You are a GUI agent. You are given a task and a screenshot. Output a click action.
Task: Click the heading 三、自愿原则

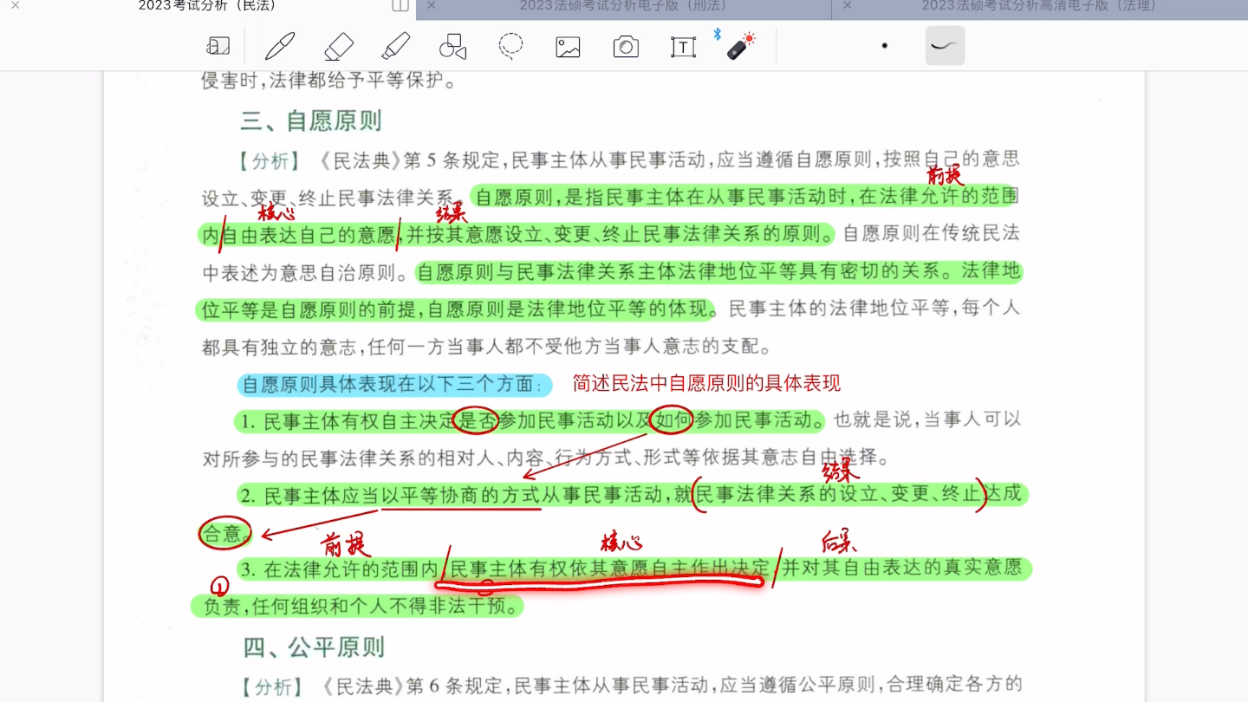coord(311,120)
